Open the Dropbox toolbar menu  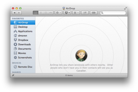67,13
